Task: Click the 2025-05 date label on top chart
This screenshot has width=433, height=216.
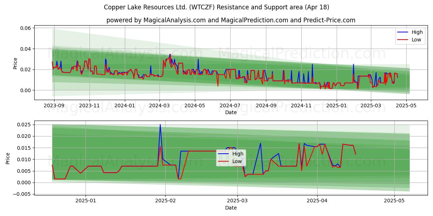Action: [406, 105]
